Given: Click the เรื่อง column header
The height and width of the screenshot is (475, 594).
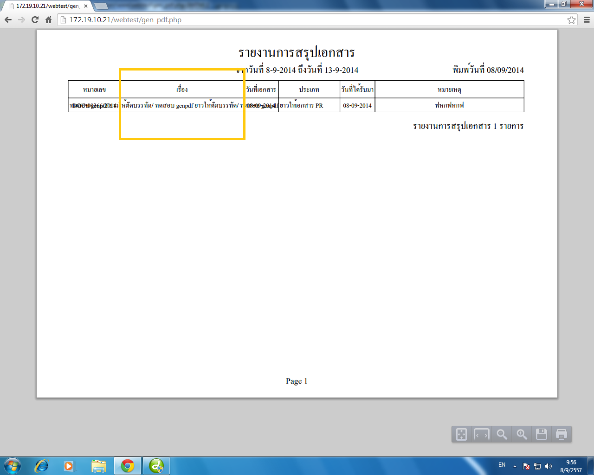Looking at the screenshot, I should (182, 89).
